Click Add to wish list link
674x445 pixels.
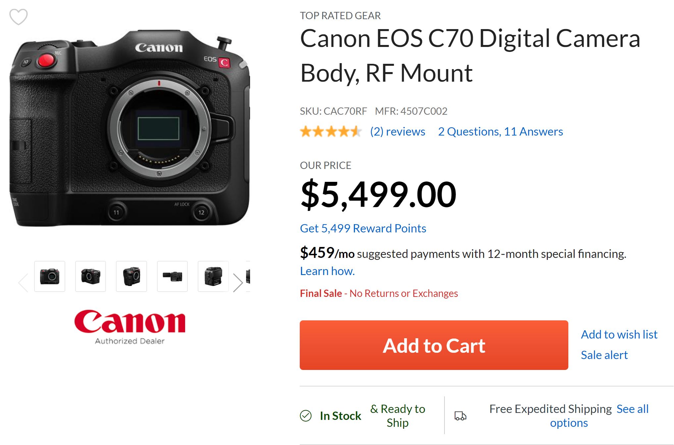(619, 335)
